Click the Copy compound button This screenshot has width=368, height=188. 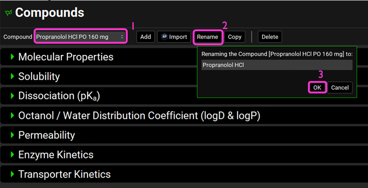pos(235,37)
